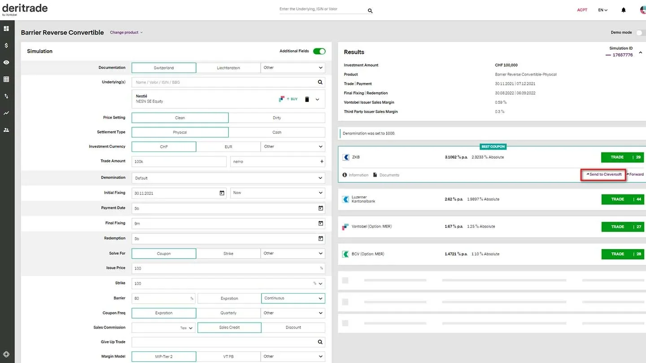Open the Payment Date calendar icon
Screen dimensions: 646x363
click(320, 208)
